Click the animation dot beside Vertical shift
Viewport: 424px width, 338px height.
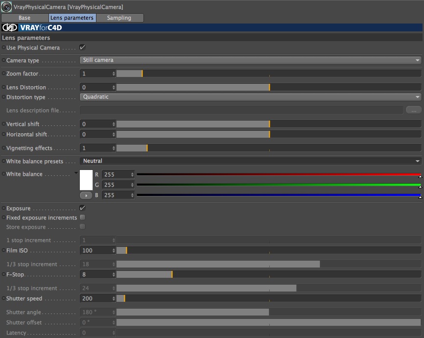click(x=4, y=124)
